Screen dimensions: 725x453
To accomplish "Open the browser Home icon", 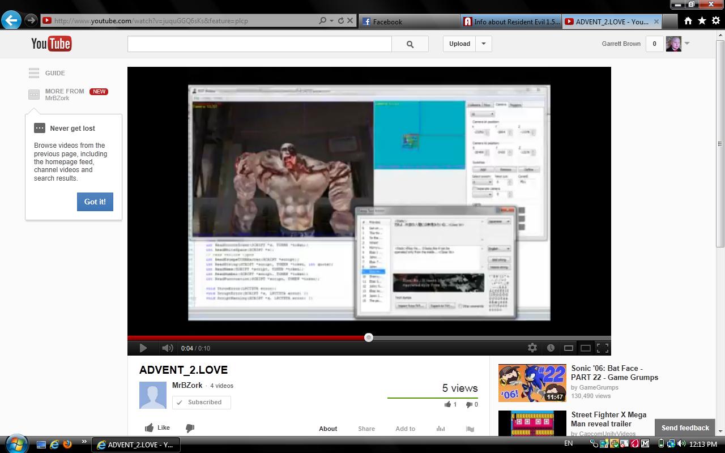I will [688, 21].
